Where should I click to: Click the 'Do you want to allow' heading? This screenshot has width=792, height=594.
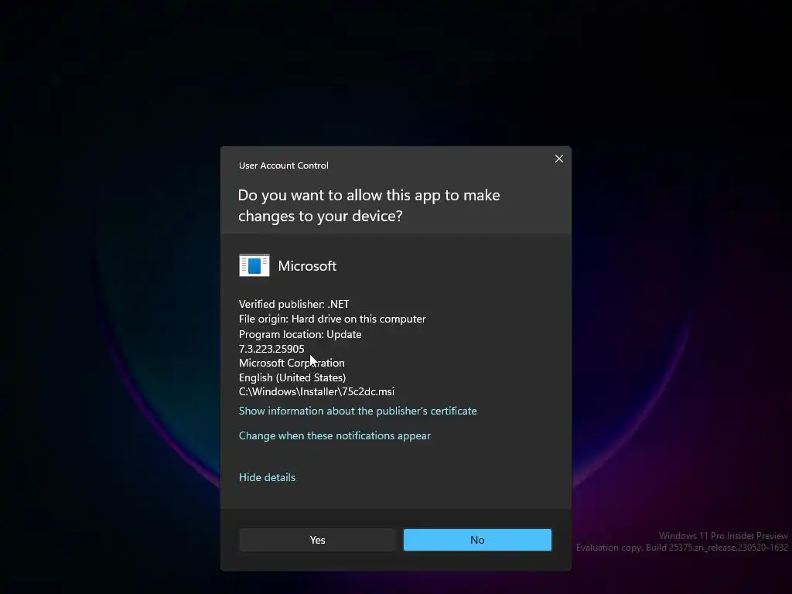pos(369,206)
